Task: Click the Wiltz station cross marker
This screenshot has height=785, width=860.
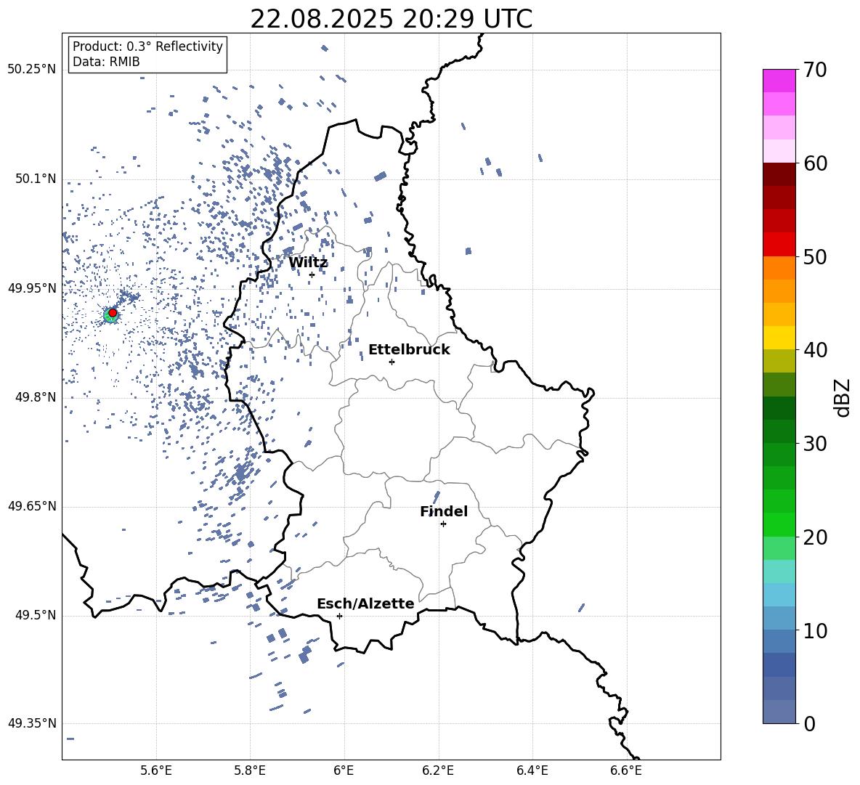Action: (x=312, y=274)
